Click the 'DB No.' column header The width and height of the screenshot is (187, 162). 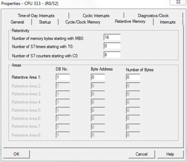(x=62, y=69)
